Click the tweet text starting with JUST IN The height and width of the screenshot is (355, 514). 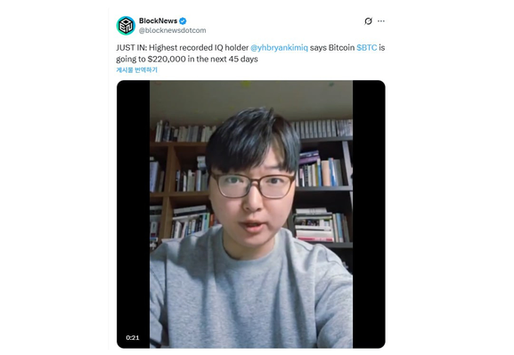pos(250,53)
